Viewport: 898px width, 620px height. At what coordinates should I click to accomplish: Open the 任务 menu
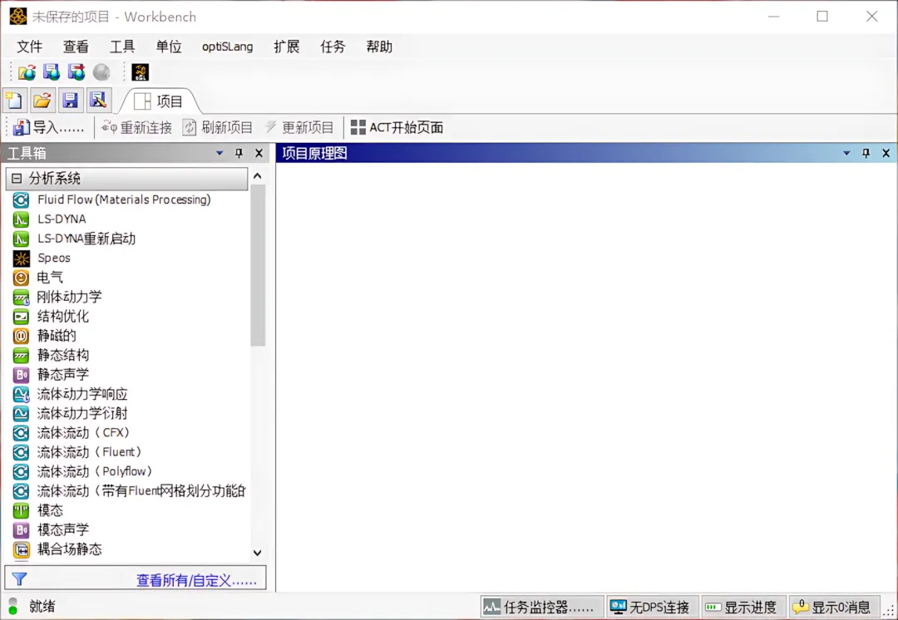[x=333, y=47]
